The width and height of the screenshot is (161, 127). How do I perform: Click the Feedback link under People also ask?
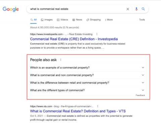click(x=140, y=95)
